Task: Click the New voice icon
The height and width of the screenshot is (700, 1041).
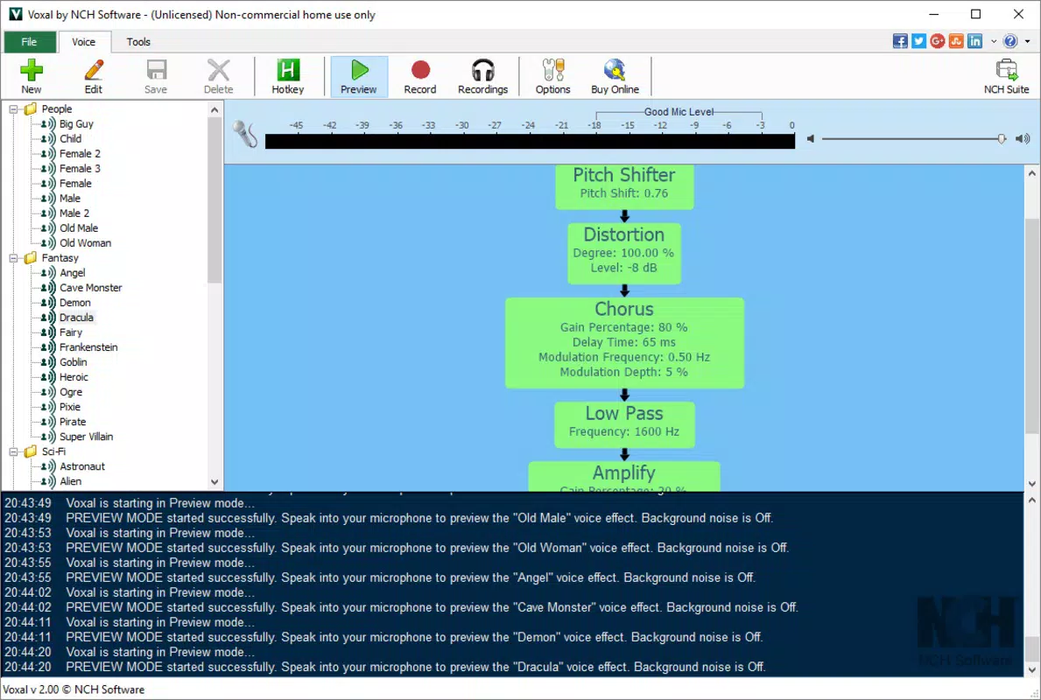Action: 32,76
